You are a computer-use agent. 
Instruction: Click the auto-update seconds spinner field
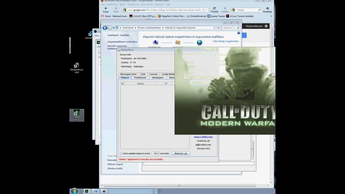coord(156,153)
